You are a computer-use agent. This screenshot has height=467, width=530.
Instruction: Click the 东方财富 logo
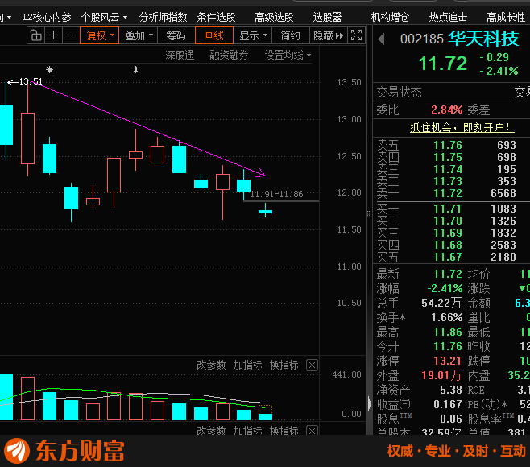tap(64, 450)
